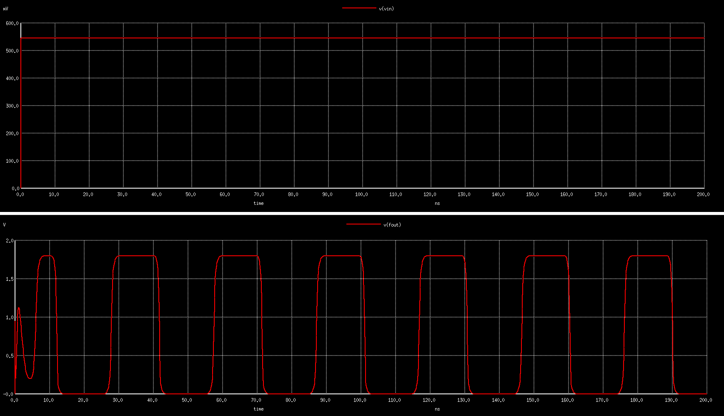This screenshot has height=416, width=724.
Task: Click the 1.0 y-axis tick in fout plot
Action: coord(10,318)
